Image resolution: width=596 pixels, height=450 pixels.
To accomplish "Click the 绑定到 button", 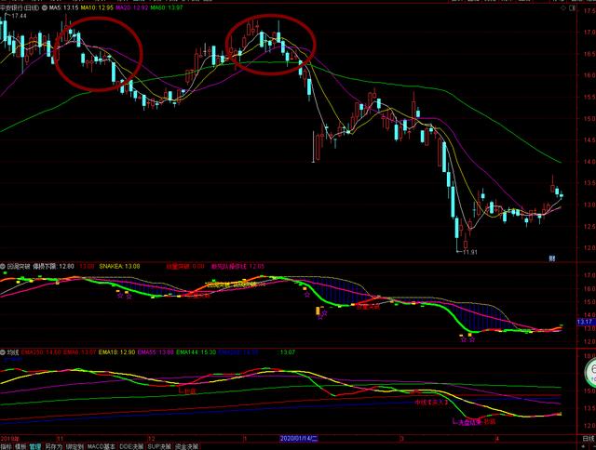I will (74, 446).
